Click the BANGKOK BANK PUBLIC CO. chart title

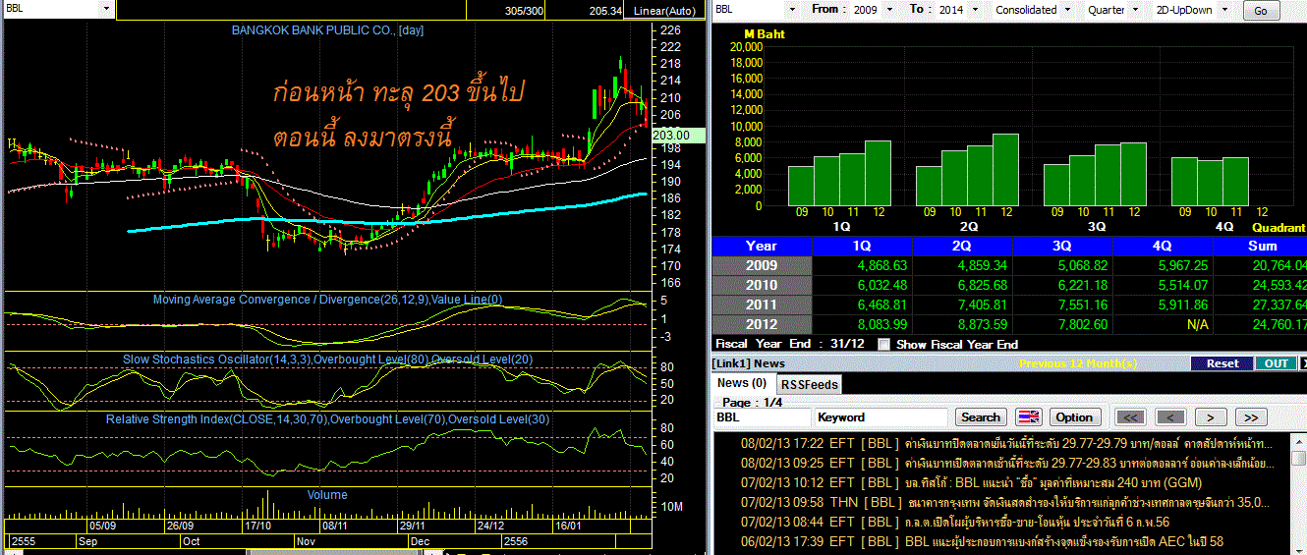pos(327,30)
